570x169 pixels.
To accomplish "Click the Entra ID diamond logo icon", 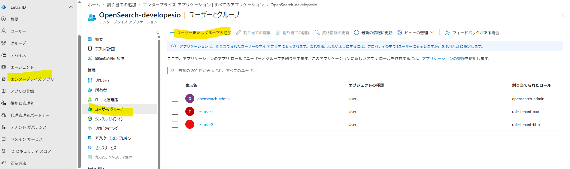I will 4,7.
